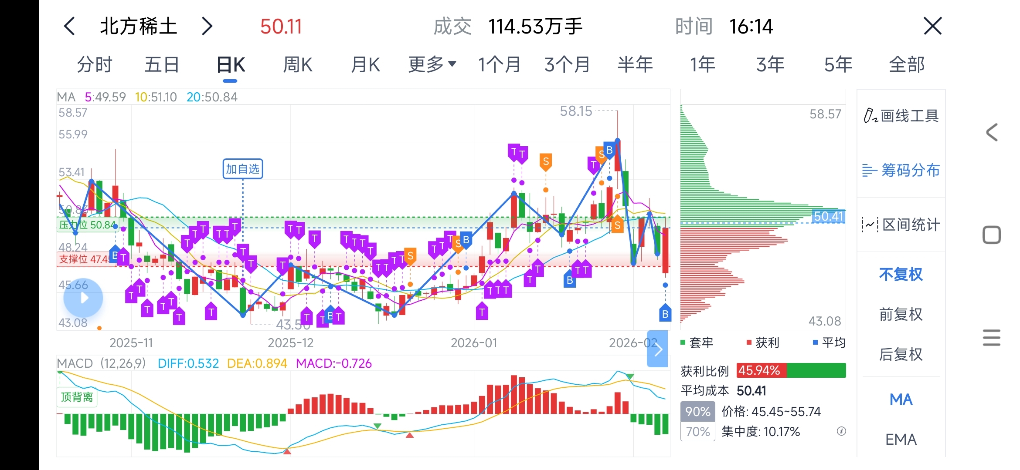Open the Android recent apps menu icon
The height and width of the screenshot is (470, 1020).
[992, 338]
